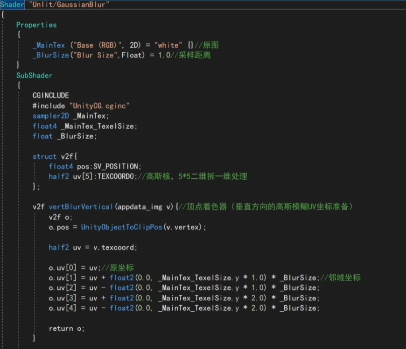Click o.uv[0] assignment
Image resolution: width=406 pixels, height=349 pixels.
click(x=75, y=268)
